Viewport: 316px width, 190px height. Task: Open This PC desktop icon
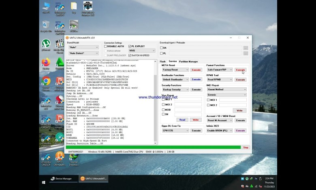pyautogui.click(x=46, y=6)
